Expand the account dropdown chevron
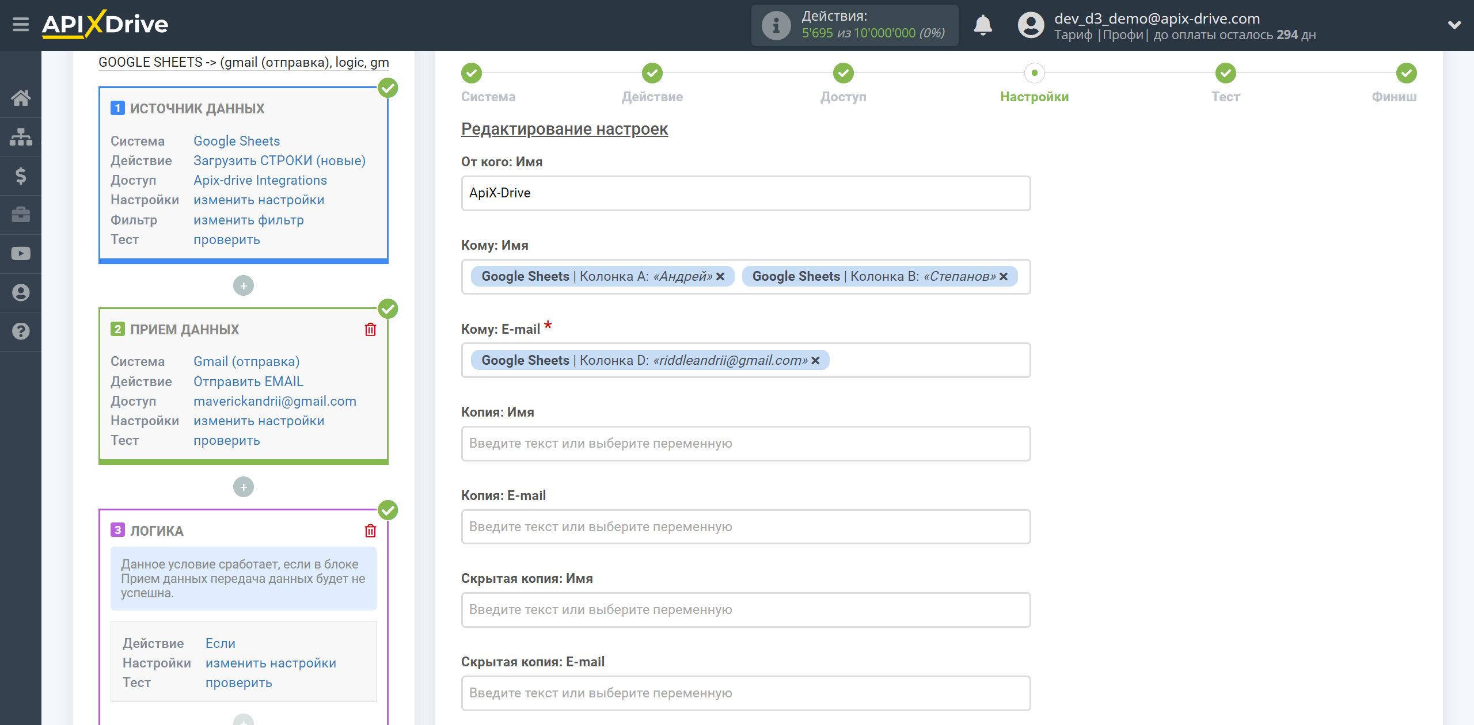The width and height of the screenshot is (1474, 725). coord(1454,25)
